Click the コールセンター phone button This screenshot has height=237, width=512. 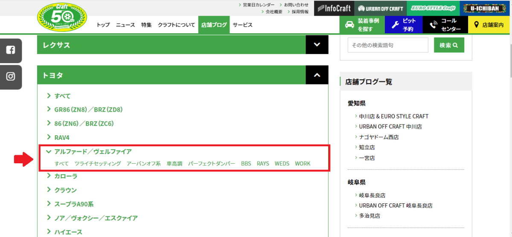pyautogui.click(x=445, y=25)
